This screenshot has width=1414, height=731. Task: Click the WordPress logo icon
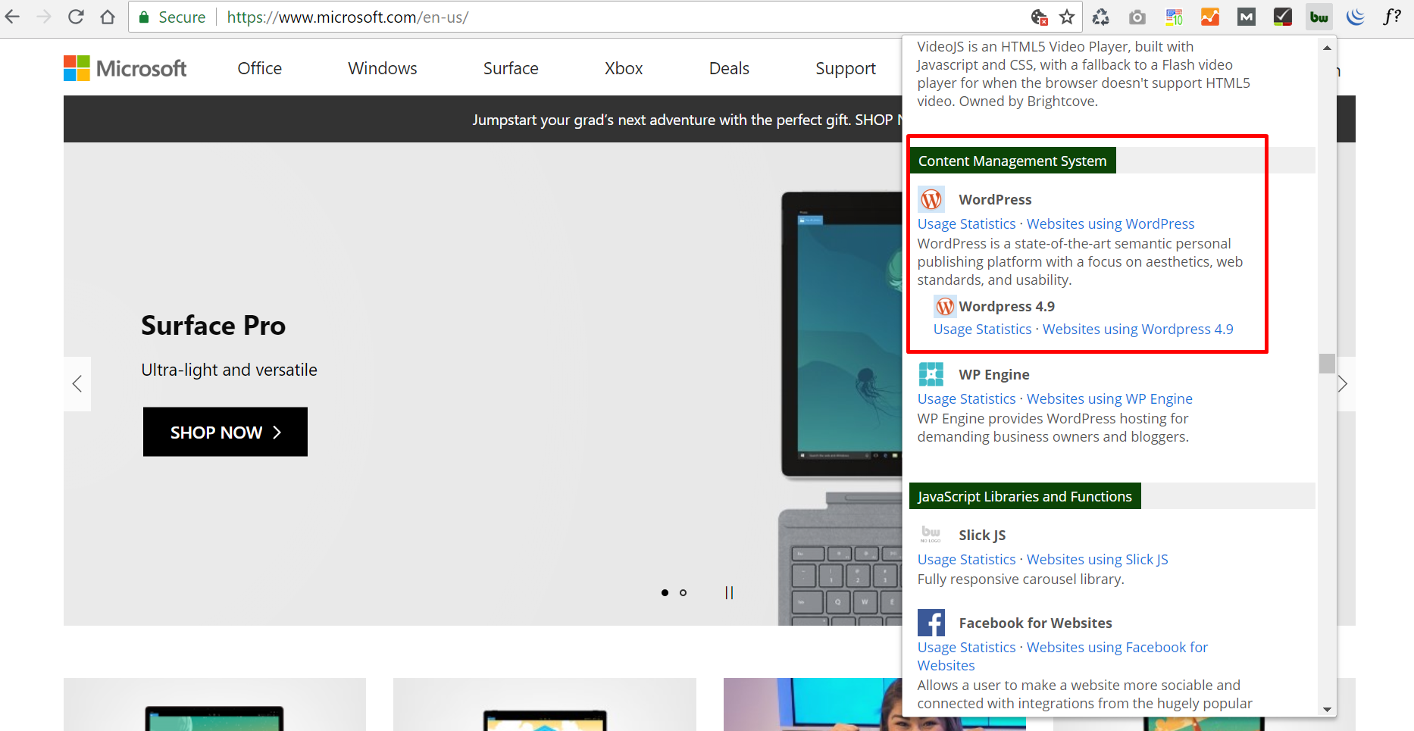coord(931,199)
